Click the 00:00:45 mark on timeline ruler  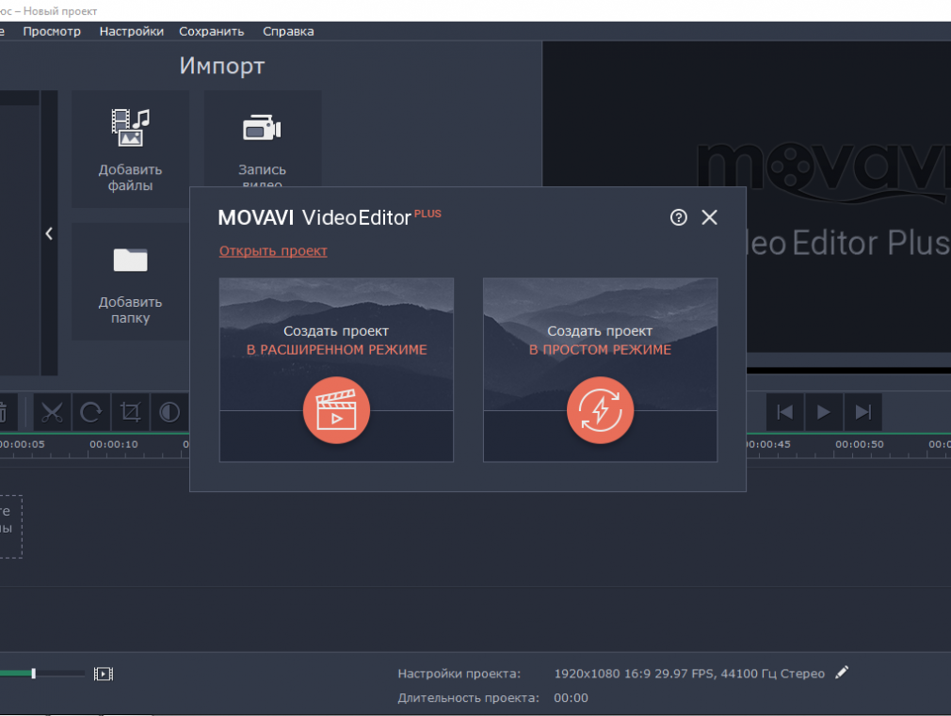[767, 444]
